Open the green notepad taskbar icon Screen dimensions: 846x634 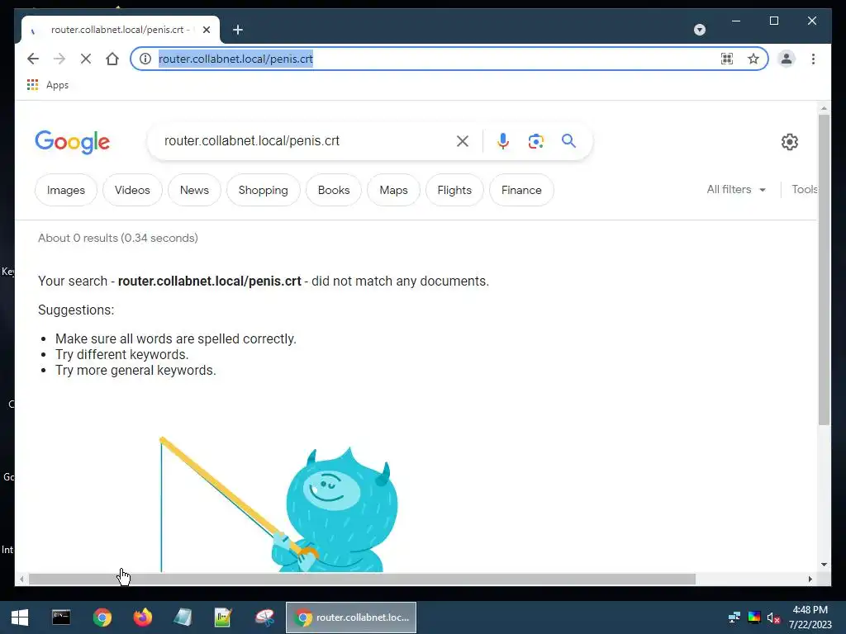(223, 617)
